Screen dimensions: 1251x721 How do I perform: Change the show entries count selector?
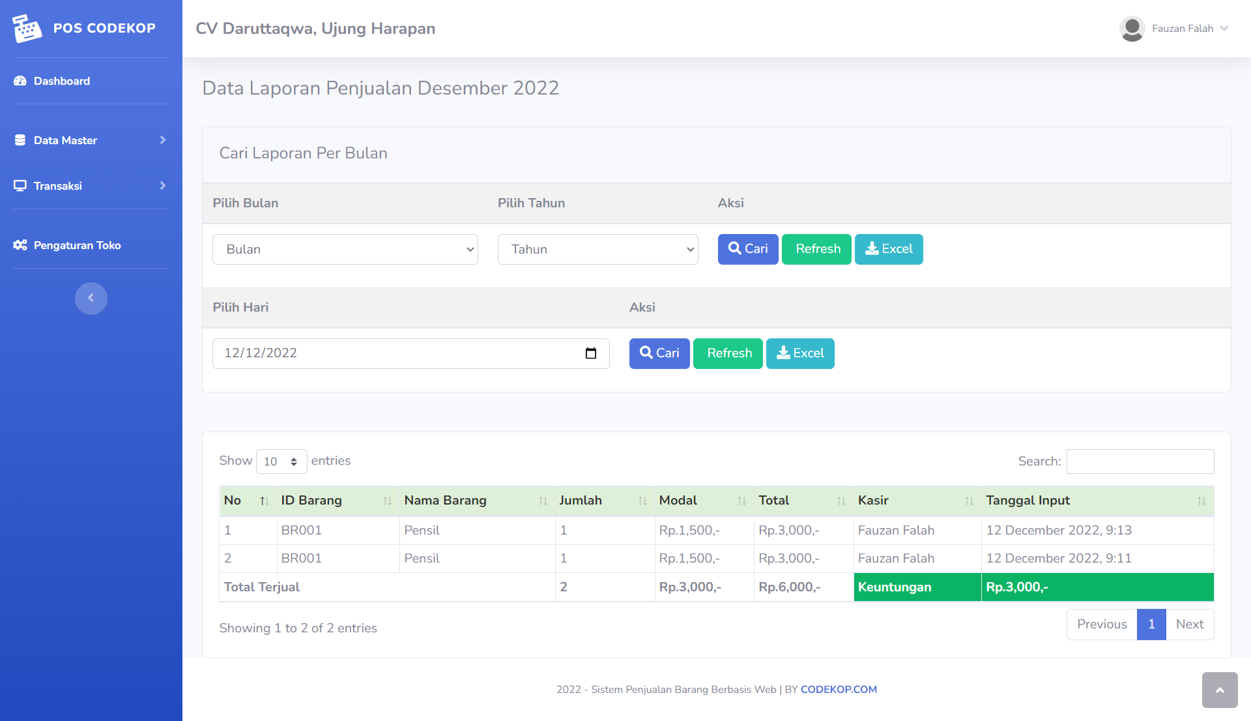[x=281, y=462]
